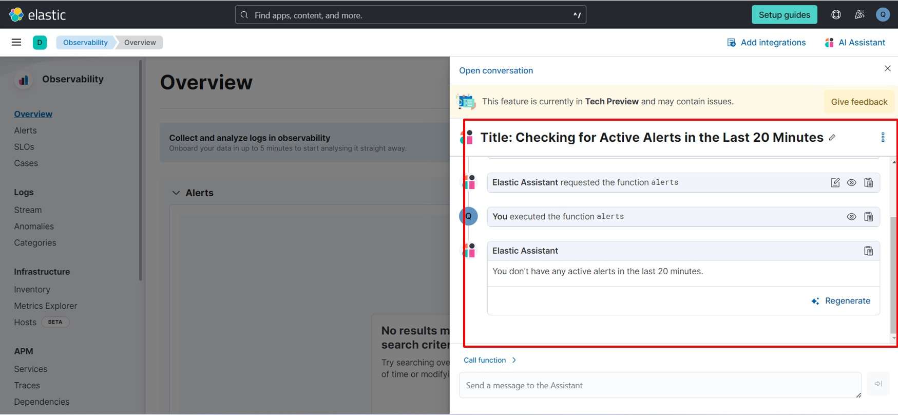This screenshot has height=415, width=898.
Task: Click the Infrastructure section heading
Action: (42, 272)
